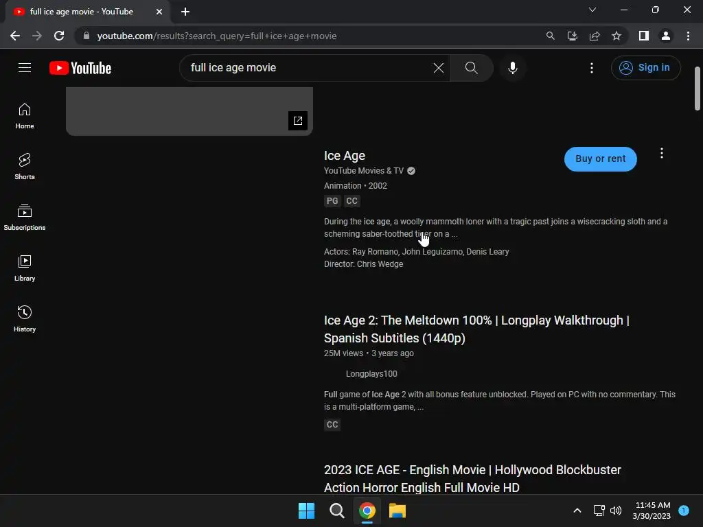Click the address bar URL

click(x=216, y=36)
